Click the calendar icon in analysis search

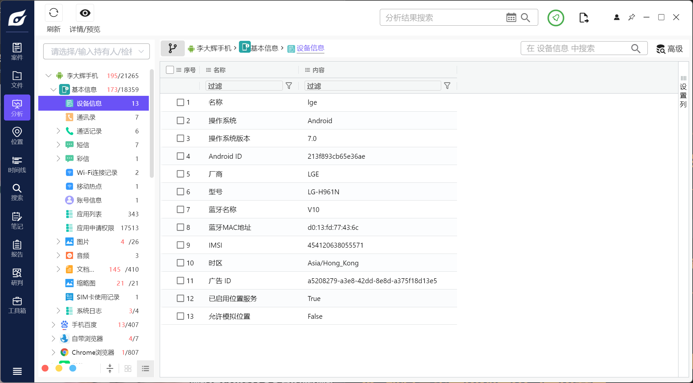[511, 17]
